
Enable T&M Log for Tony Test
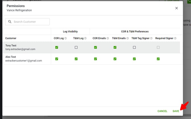(76, 47)
